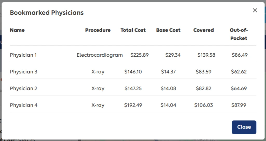This screenshot has height=141, width=266.
Task: Click the Electrocardiogram procedure cell
Action: tap(99, 55)
